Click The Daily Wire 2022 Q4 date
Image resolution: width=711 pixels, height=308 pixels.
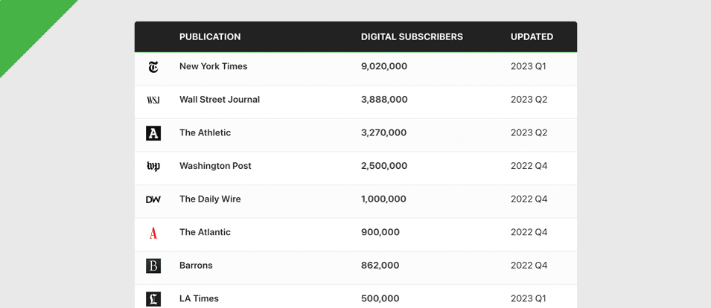pyautogui.click(x=529, y=199)
